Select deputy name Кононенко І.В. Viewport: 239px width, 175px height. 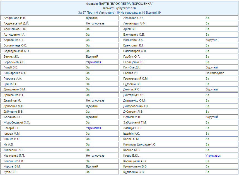14,161
